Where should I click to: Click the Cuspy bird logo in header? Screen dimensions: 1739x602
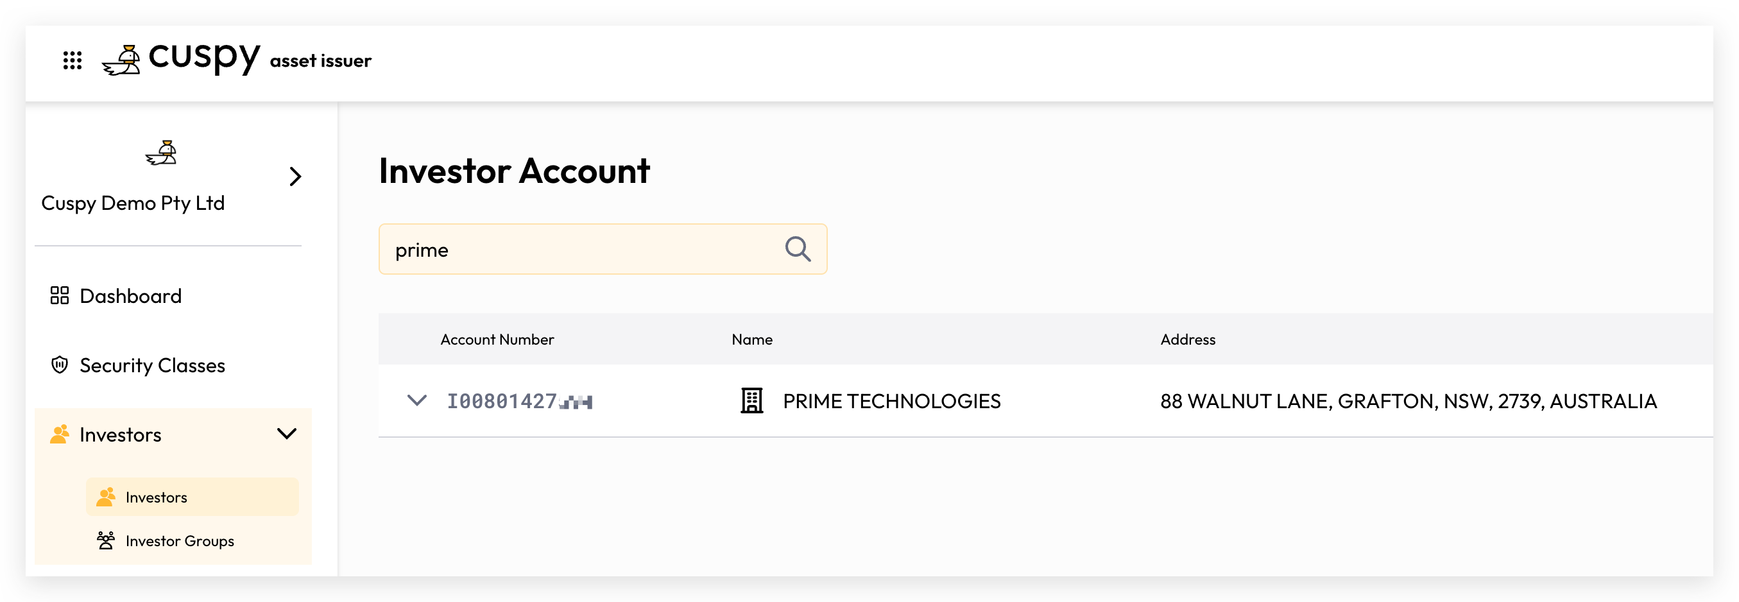tap(121, 60)
